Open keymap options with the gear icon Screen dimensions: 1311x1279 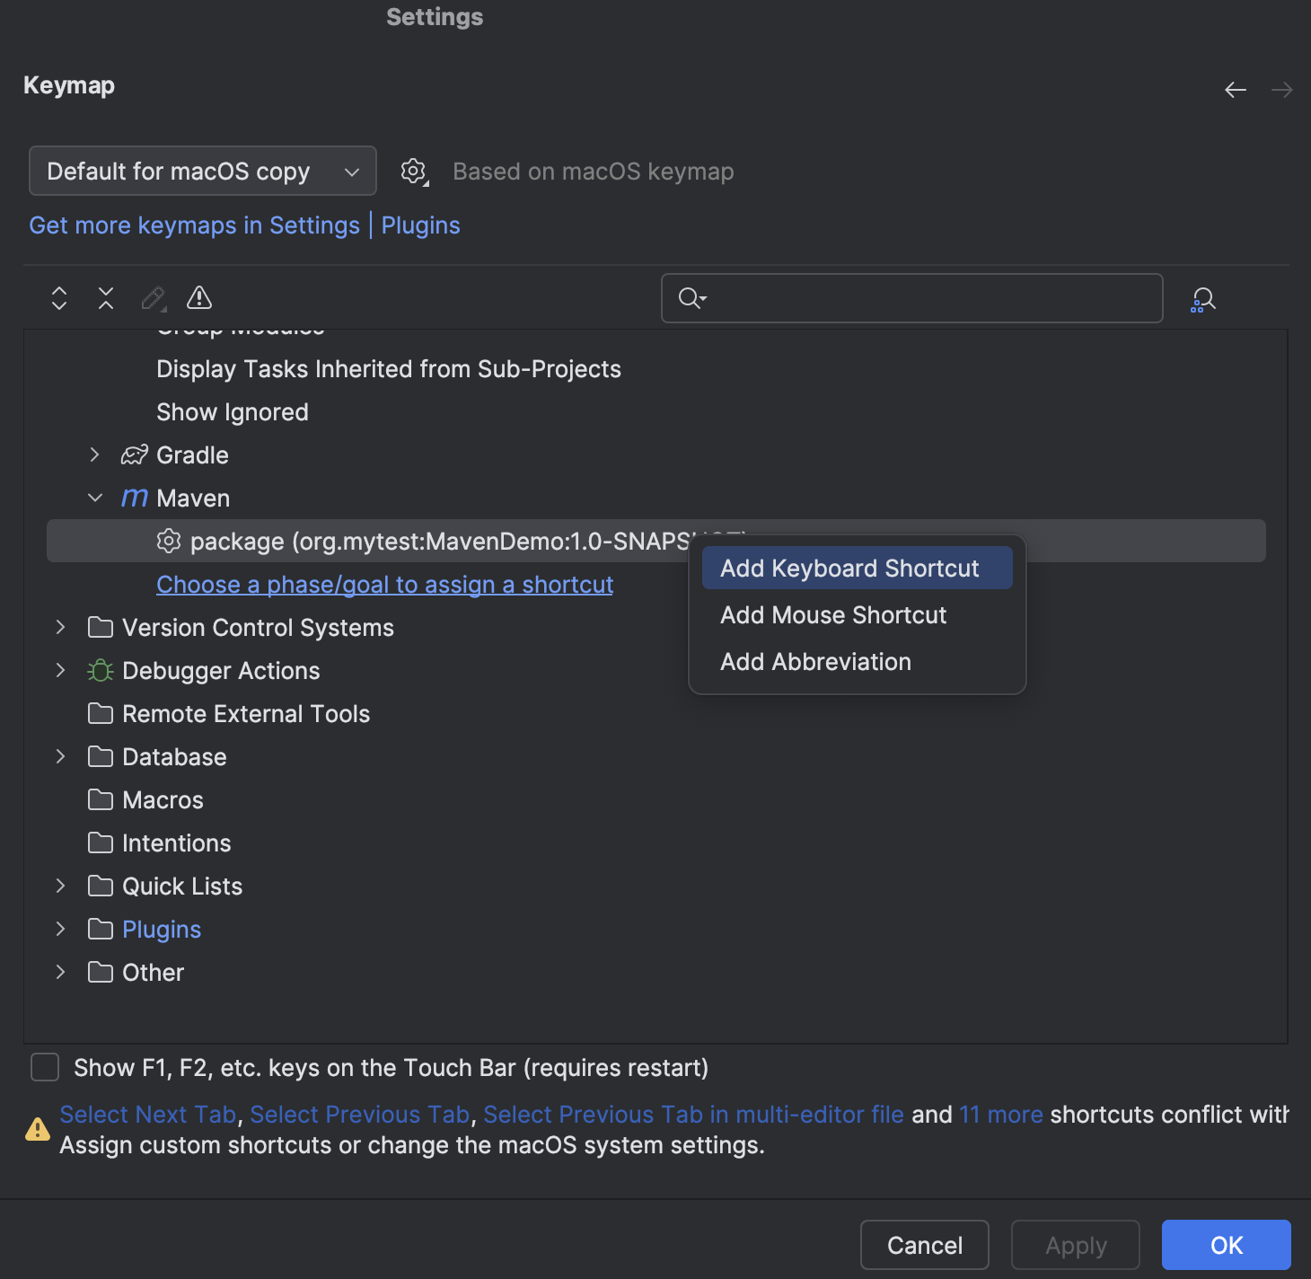point(413,171)
